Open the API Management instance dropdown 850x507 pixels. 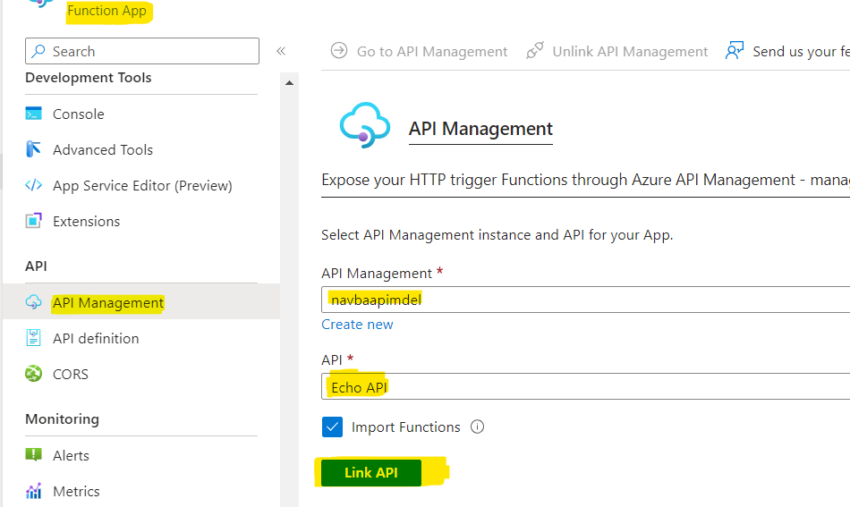[x=585, y=300]
